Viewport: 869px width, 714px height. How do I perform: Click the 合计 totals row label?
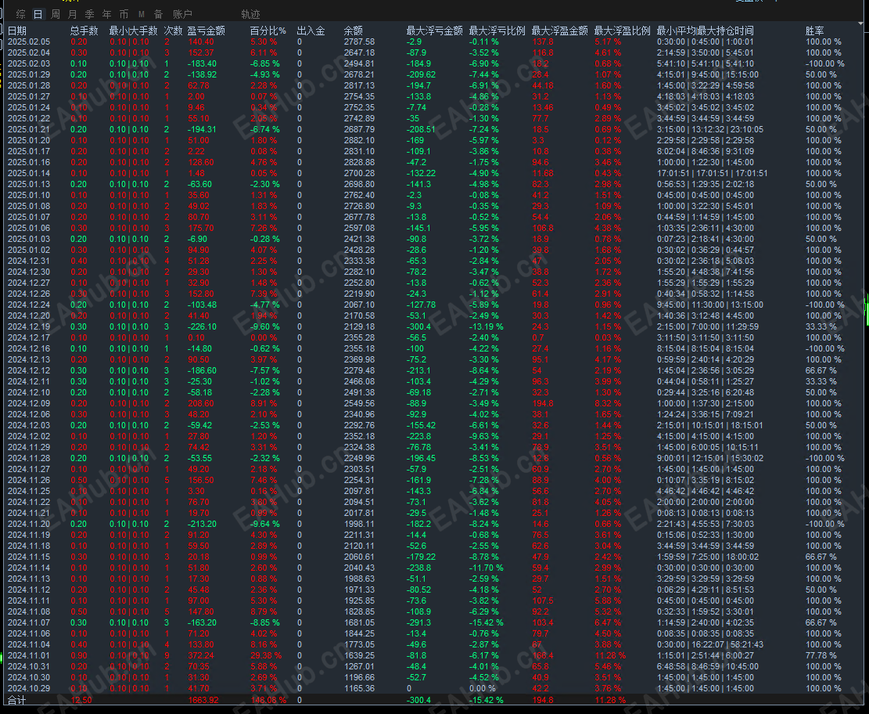(16, 700)
